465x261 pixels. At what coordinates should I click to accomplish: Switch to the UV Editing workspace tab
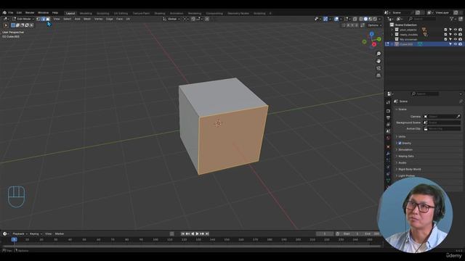121,13
